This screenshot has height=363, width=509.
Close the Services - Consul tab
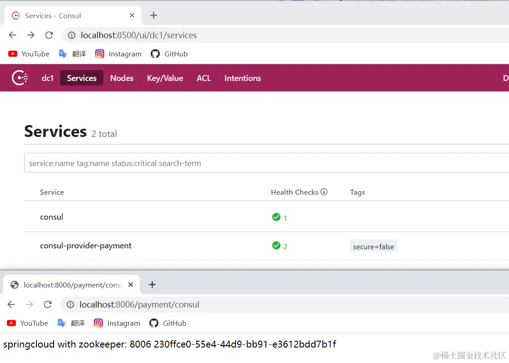pos(132,15)
